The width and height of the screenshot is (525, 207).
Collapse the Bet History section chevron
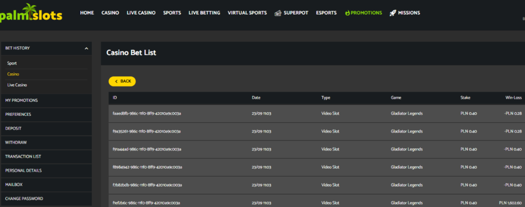(87, 49)
